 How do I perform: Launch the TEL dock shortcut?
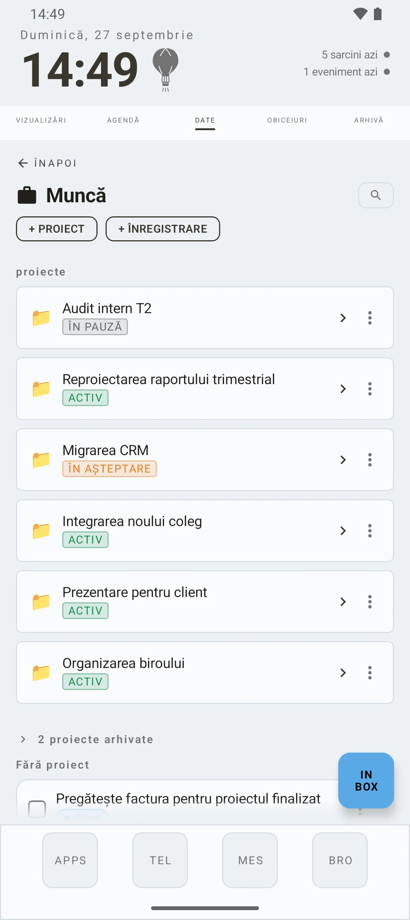coord(160,860)
